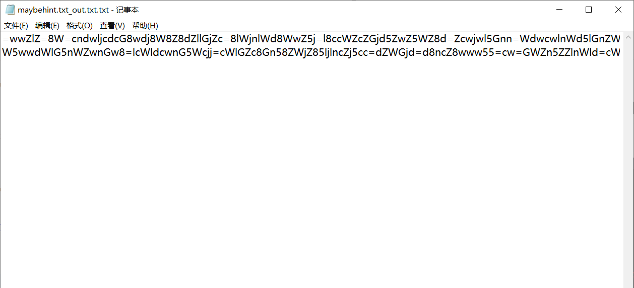Open the 编辑(E) menu

tap(47, 26)
